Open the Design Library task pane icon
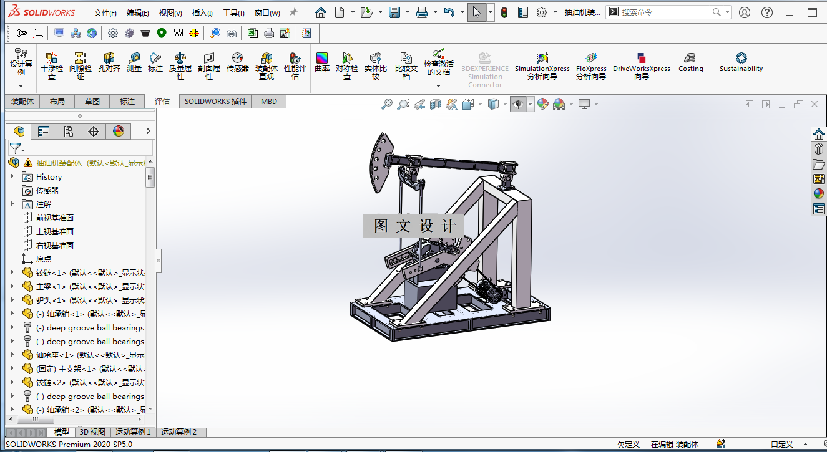This screenshot has height=452, width=827. 819,149
